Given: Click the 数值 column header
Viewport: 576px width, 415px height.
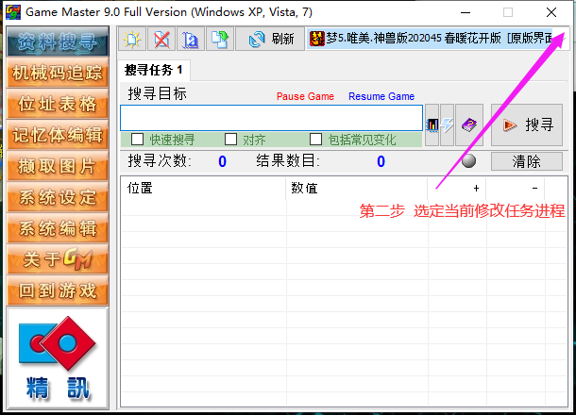Looking at the screenshot, I should [x=357, y=189].
